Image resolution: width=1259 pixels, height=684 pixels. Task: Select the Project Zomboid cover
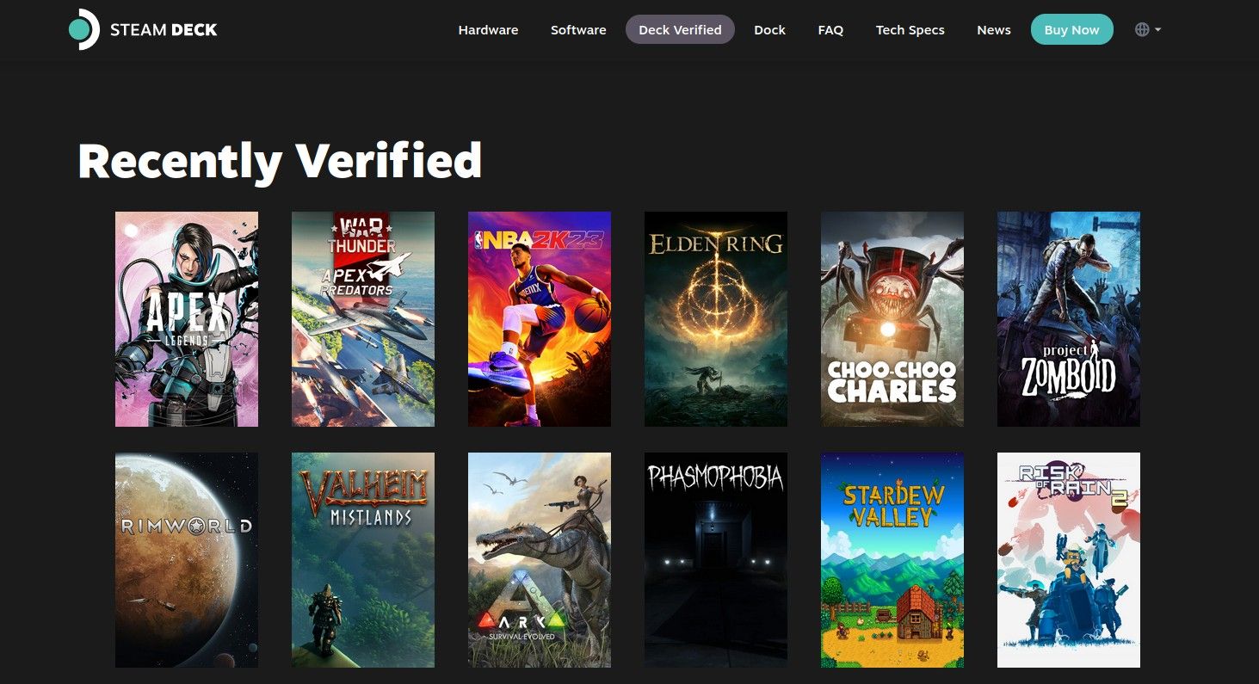(x=1069, y=319)
